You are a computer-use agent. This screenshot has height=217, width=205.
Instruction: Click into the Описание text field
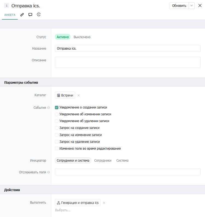(127, 62)
